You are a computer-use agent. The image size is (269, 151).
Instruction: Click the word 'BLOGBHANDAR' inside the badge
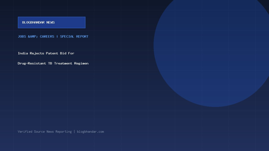tap(33, 23)
